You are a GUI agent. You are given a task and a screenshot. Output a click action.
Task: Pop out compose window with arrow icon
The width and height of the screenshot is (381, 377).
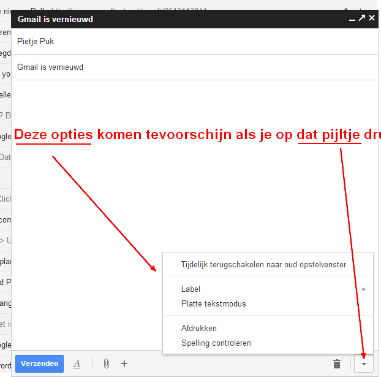pyautogui.click(x=362, y=18)
